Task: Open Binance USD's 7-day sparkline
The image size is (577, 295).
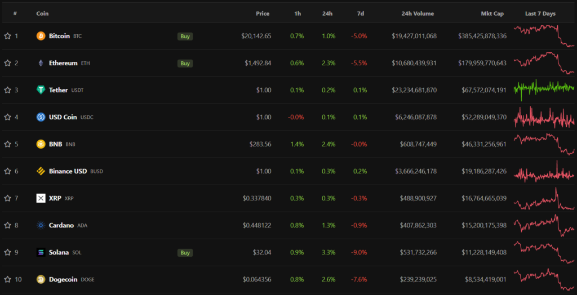Action: pos(544,171)
